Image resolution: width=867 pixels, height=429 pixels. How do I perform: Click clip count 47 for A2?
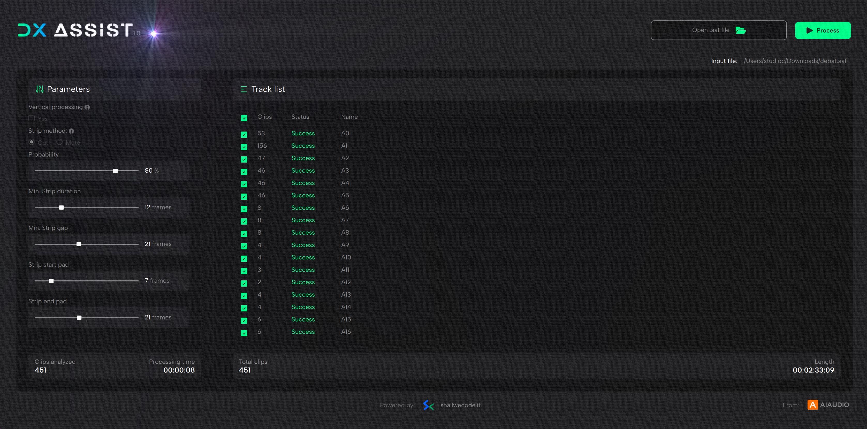point(261,158)
